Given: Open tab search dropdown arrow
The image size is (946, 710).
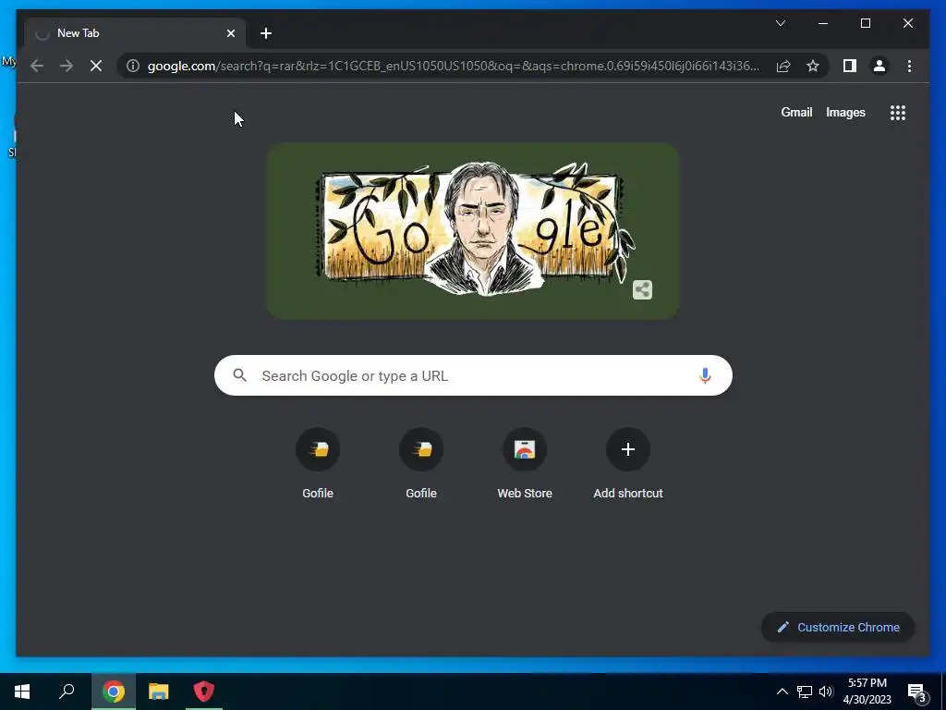Looking at the screenshot, I should pos(781,23).
